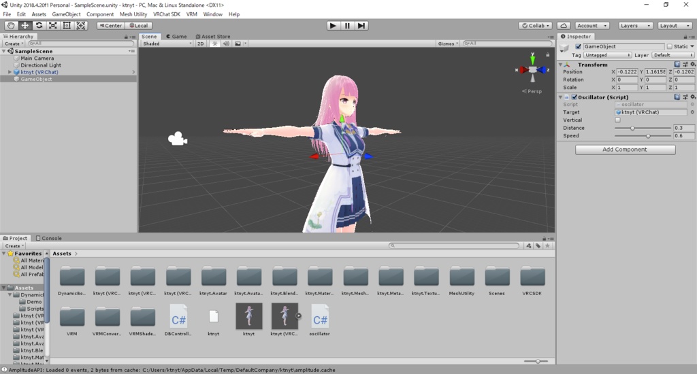The image size is (697, 374).
Task: Open the Layout dropdown
Action: pos(675,26)
